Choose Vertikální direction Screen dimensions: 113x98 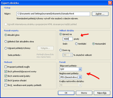(76, 44)
